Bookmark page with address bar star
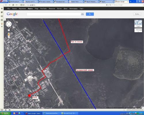Viewport: 144px width, 115px height. click(107, 5)
